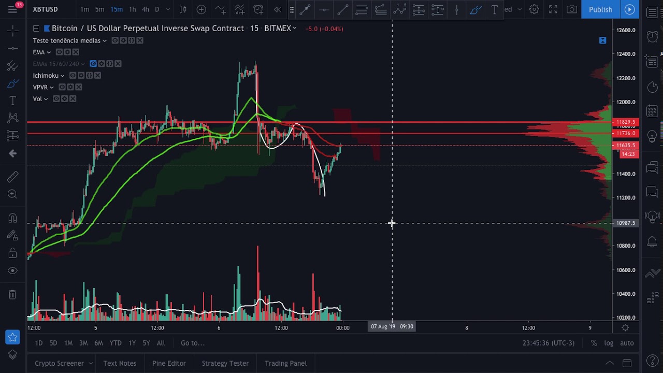Select the ruler measure tool
The width and height of the screenshot is (663, 373).
click(12, 177)
